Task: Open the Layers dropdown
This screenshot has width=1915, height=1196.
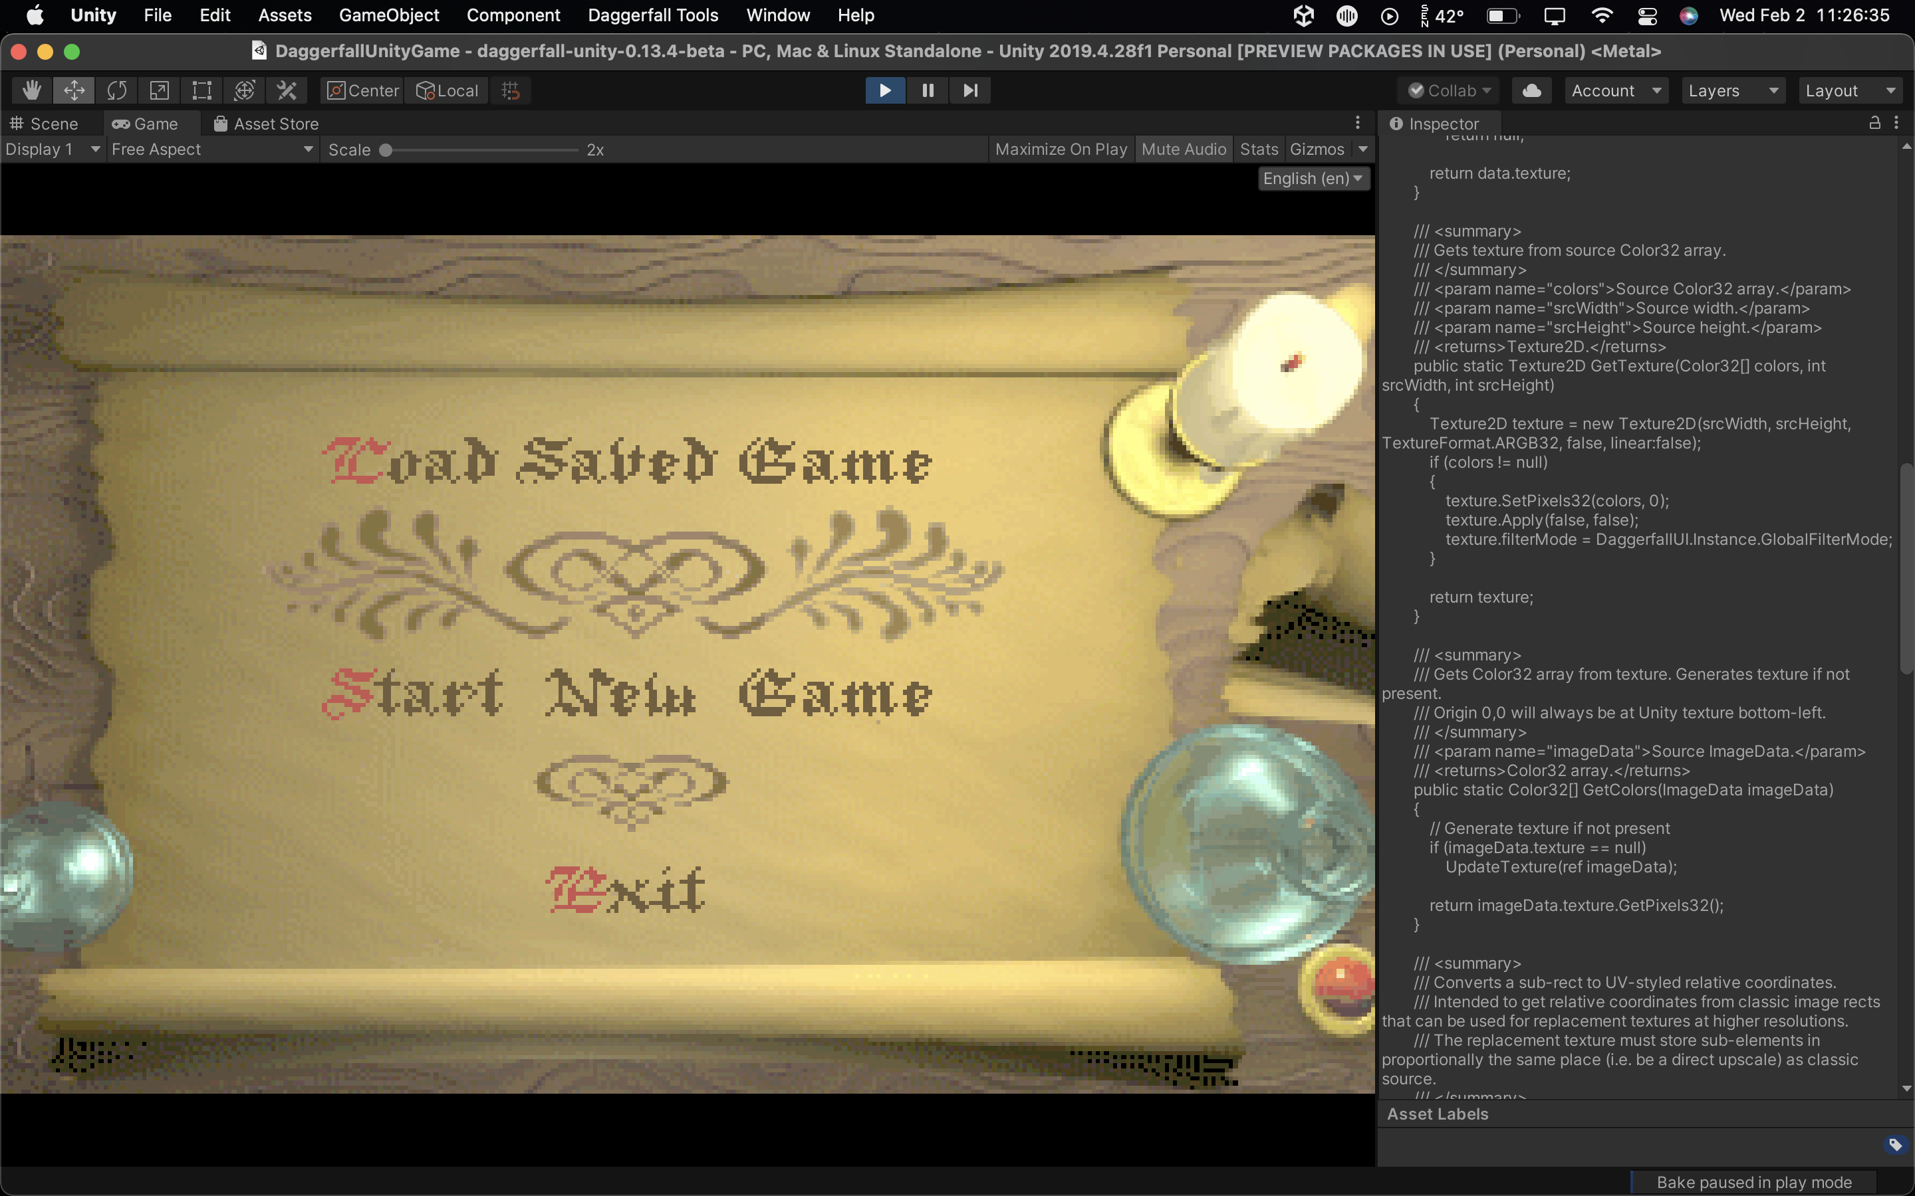Action: pyautogui.click(x=1733, y=90)
